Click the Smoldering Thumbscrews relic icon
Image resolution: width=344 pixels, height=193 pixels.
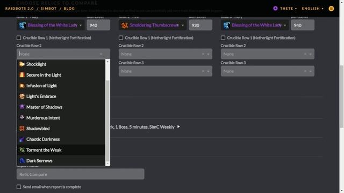[x=124, y=25]
